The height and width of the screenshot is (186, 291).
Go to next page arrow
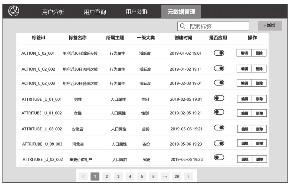pos(189,176)
